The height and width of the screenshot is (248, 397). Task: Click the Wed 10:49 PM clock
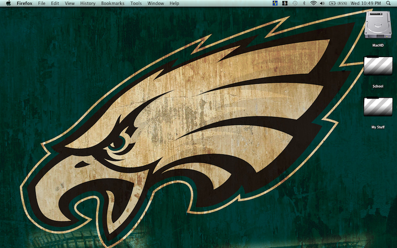click(366, 3)
